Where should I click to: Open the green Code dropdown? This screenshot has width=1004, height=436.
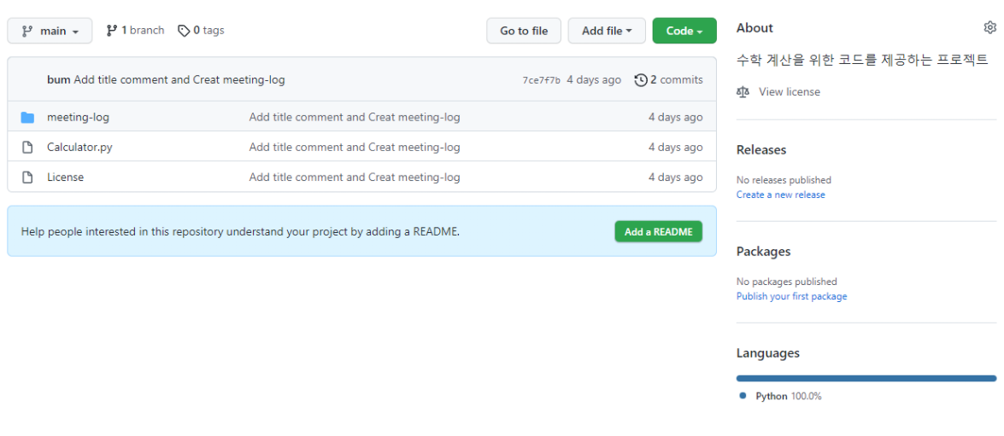(684, 31)
